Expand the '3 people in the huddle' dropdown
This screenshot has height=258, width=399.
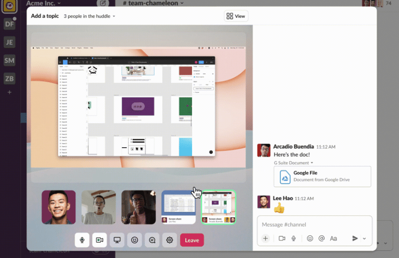89,16
